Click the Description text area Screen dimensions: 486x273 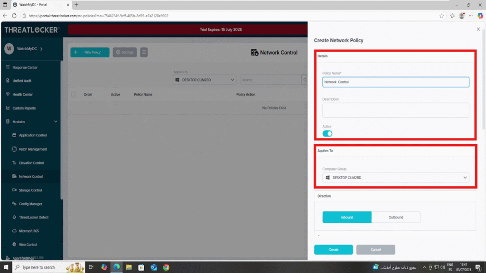[395, 110]
